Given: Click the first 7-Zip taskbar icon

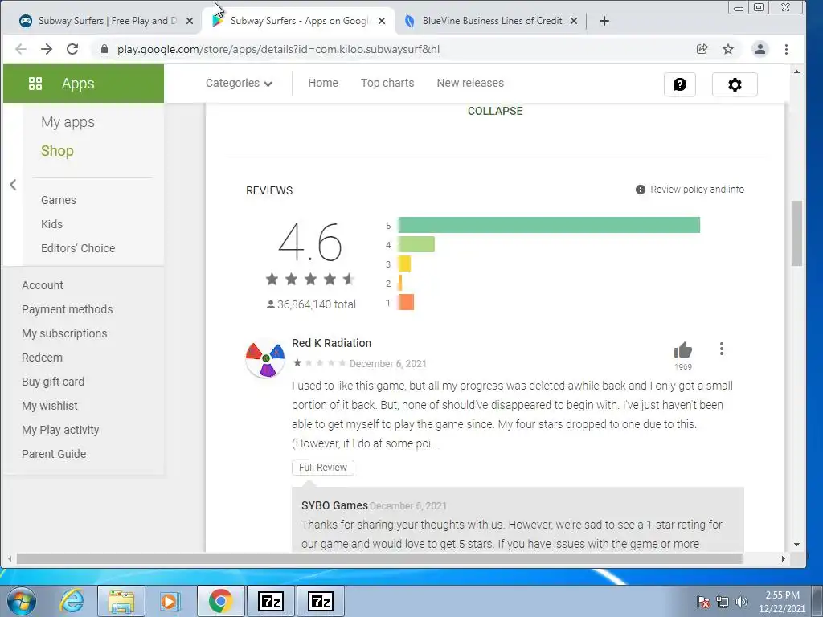Looking at the screenshot, I should (x=271, y=601).
